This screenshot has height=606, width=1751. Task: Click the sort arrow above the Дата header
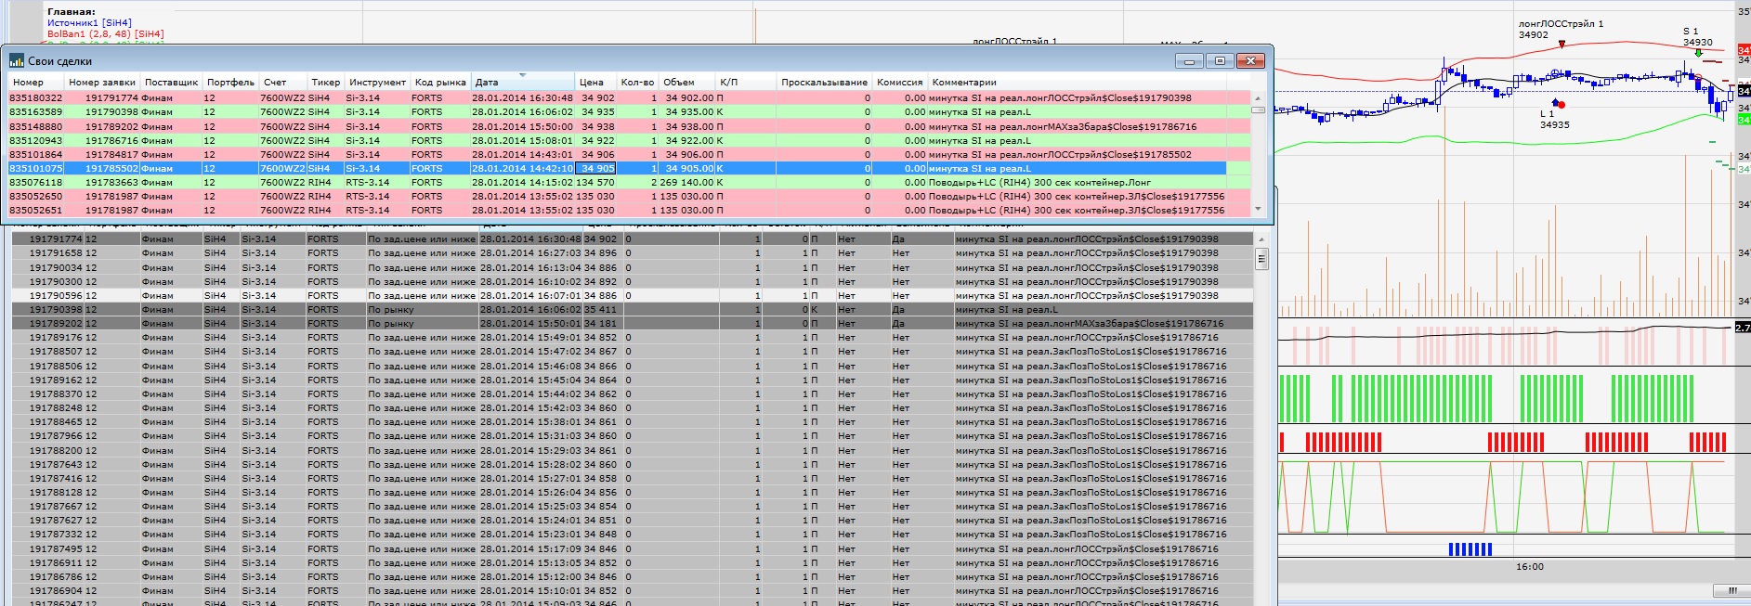coord(522,74)
